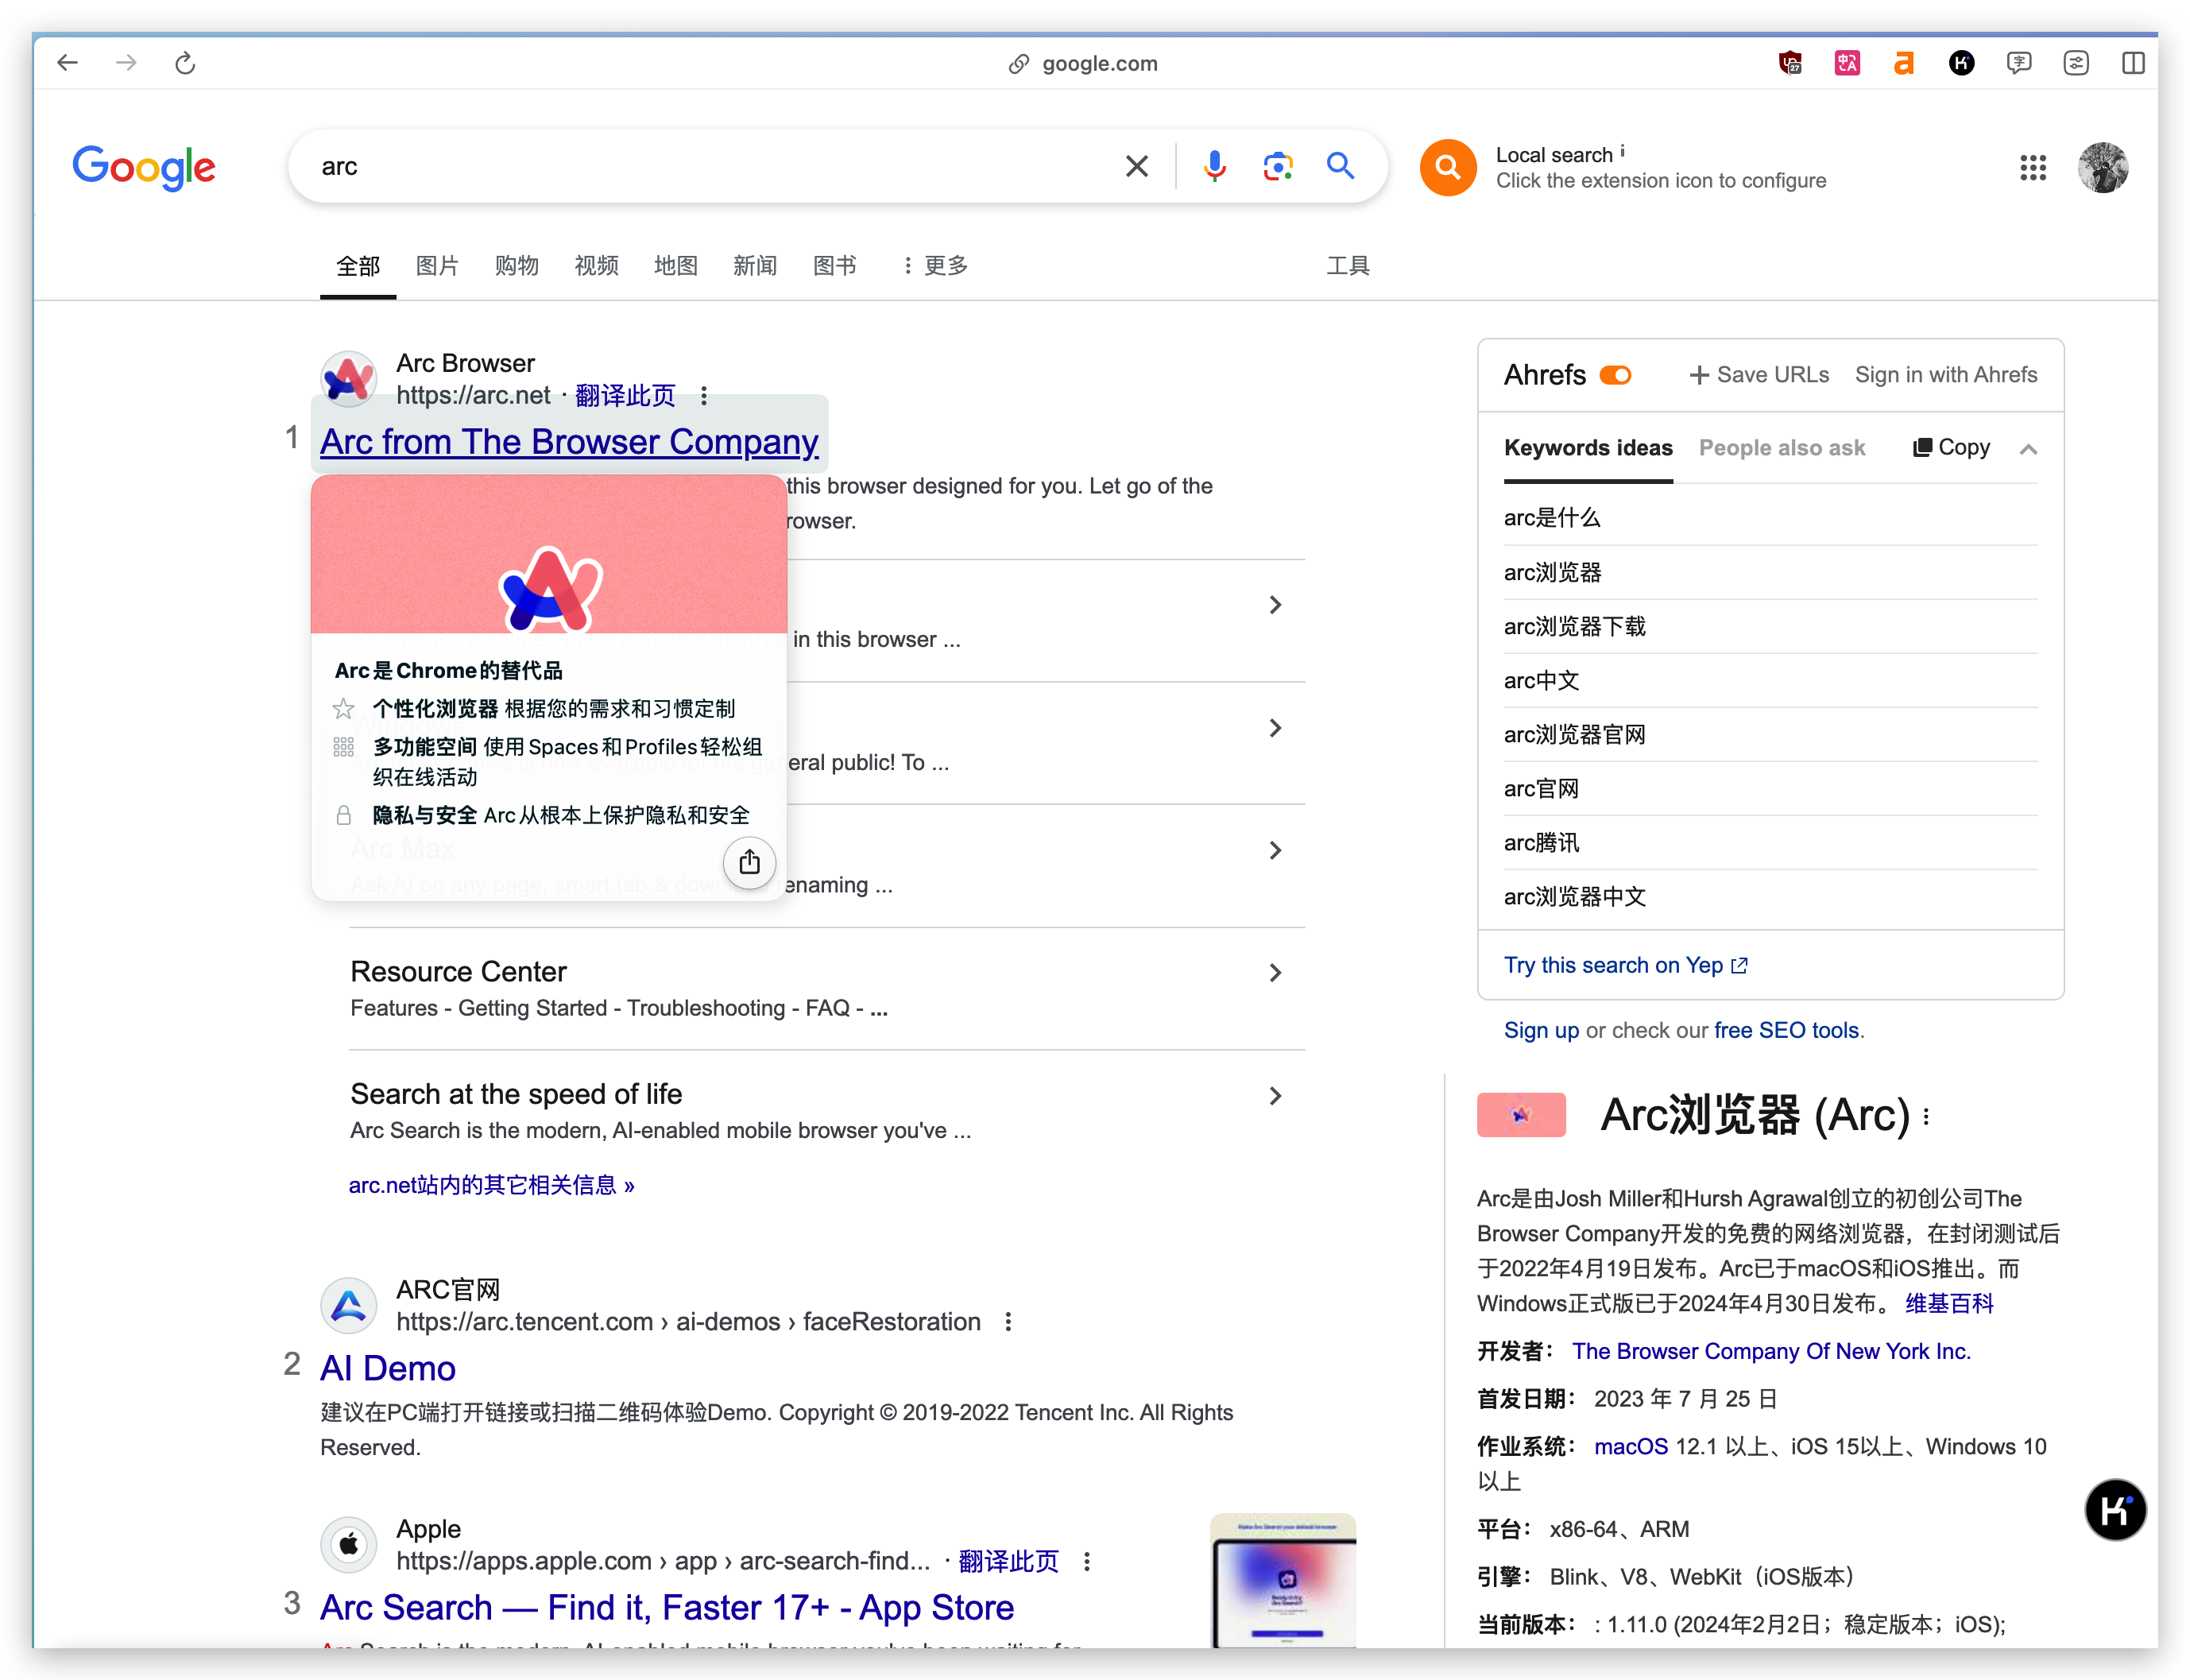Click the share icon on the Arc preview card
The image size is (2190, 1680).
click(x=749, y=862)
